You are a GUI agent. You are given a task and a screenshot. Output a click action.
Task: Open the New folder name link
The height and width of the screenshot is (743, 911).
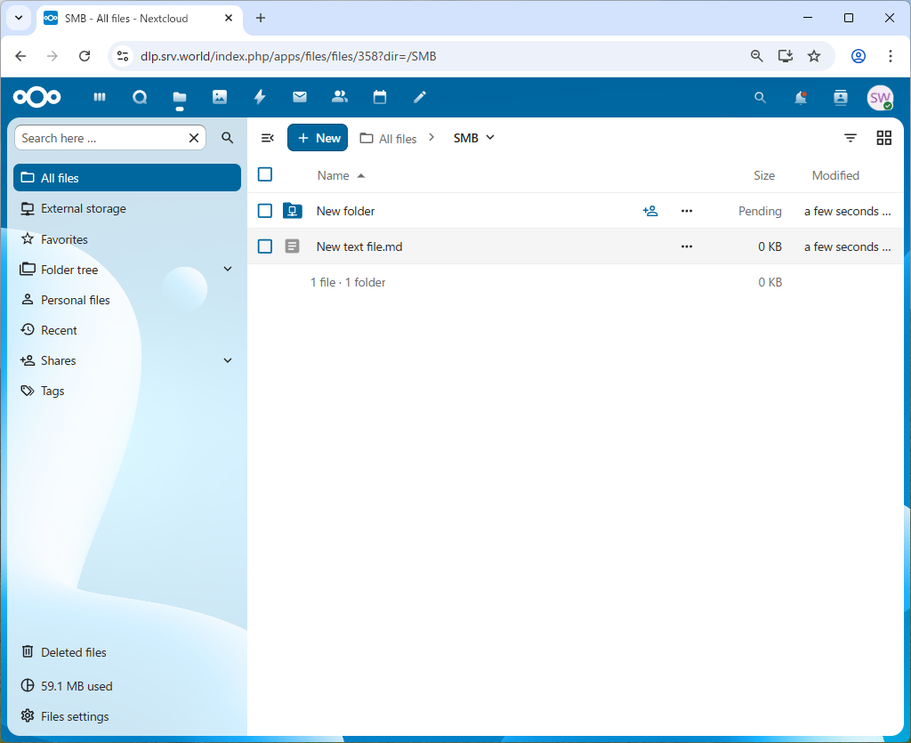(x=346, y=212)
